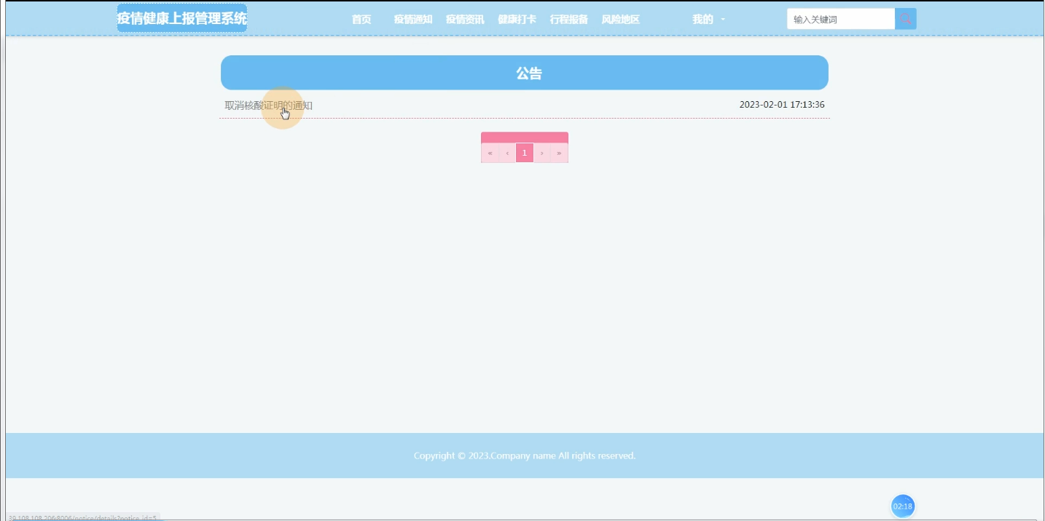Go to the 健康打卡 page

[517, 20]
